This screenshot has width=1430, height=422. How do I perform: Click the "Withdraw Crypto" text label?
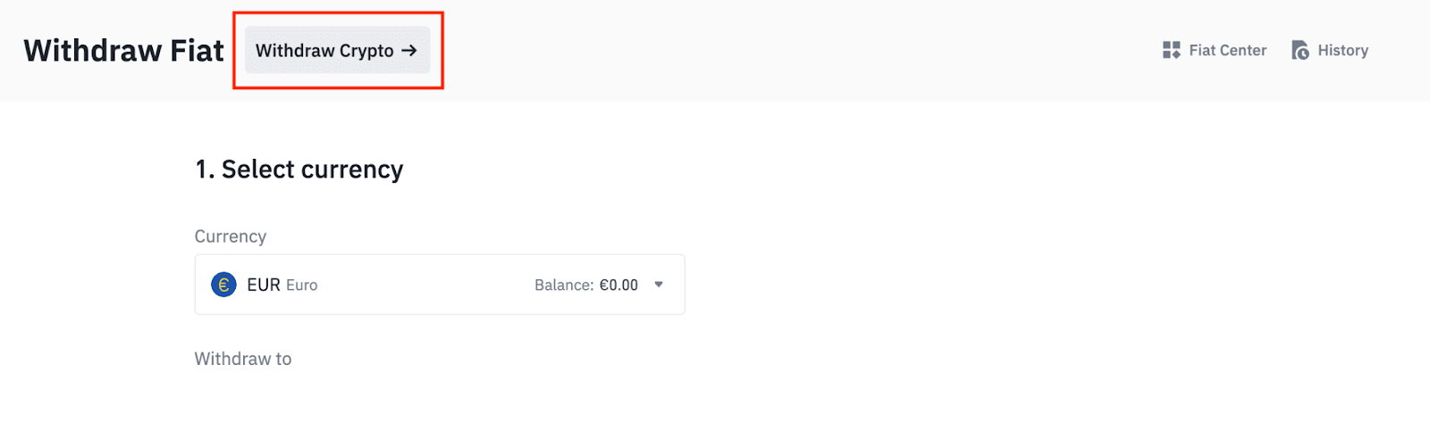pyautogui.click(x=324, y=51)
